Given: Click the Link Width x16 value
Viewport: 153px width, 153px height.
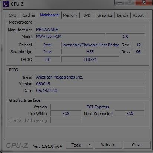Looking at the screenshot, I should pos(66,114).
